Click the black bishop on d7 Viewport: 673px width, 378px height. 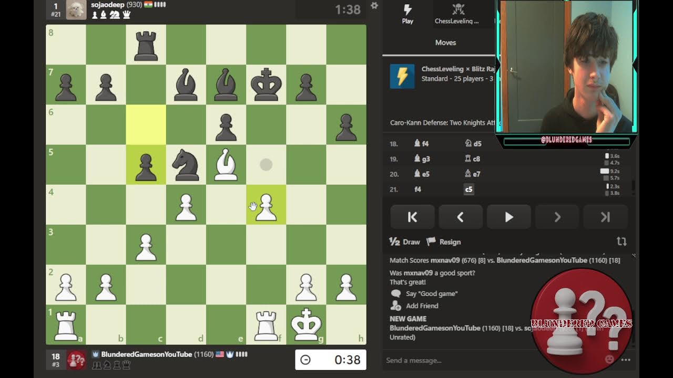(x=186, y=85)
